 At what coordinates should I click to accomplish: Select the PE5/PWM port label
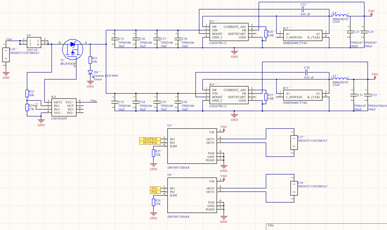point(150,143)
